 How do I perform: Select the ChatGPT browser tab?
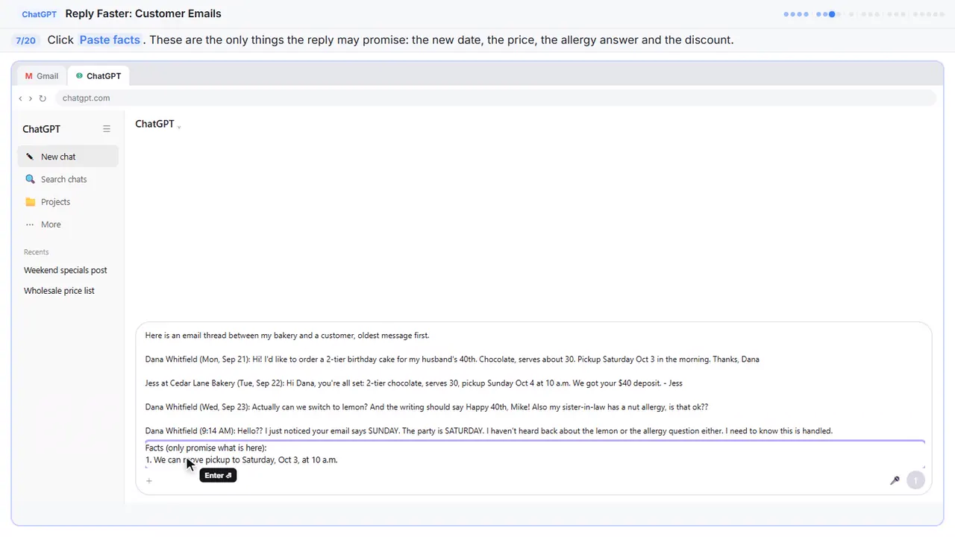click(98, 76)
